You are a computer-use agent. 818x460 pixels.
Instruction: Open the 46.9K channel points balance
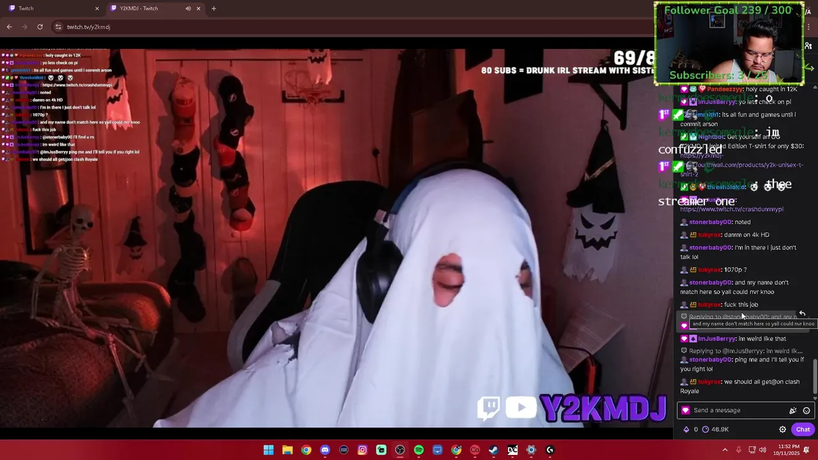pyautogui.click(x=715, y=429)
